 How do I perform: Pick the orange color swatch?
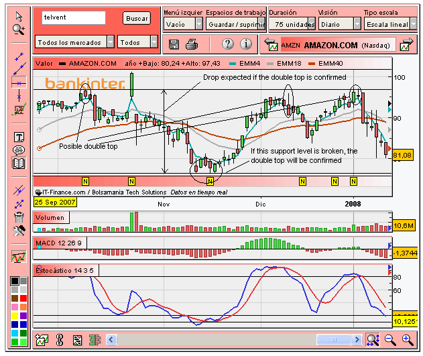(x=23, y=307)
